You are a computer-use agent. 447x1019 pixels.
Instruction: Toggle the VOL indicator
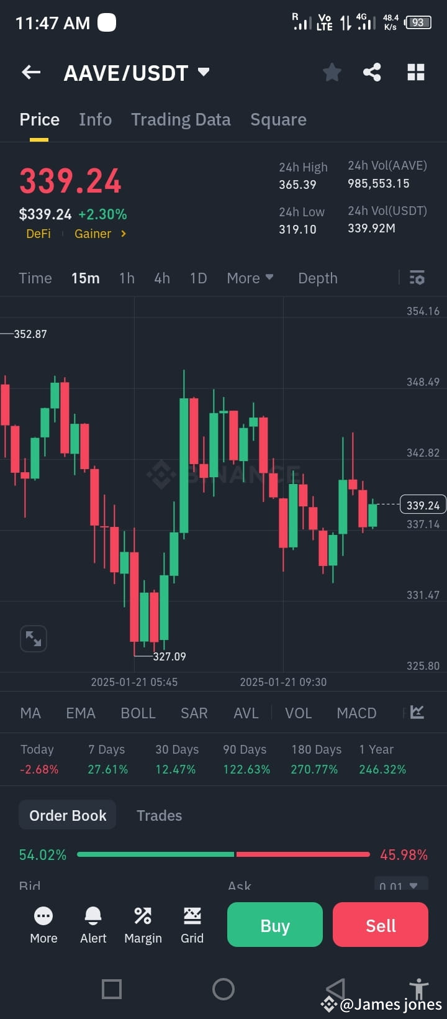pyautogui.click(x=298, y=713)
